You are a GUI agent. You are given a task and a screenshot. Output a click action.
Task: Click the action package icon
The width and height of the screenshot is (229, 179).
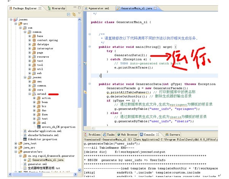39,98
